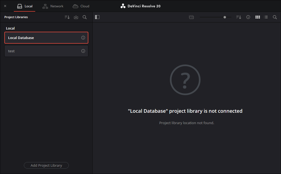The width and height of the screenshot is (281, 174).
Task: Switch to list view
Action: (266, 17)
